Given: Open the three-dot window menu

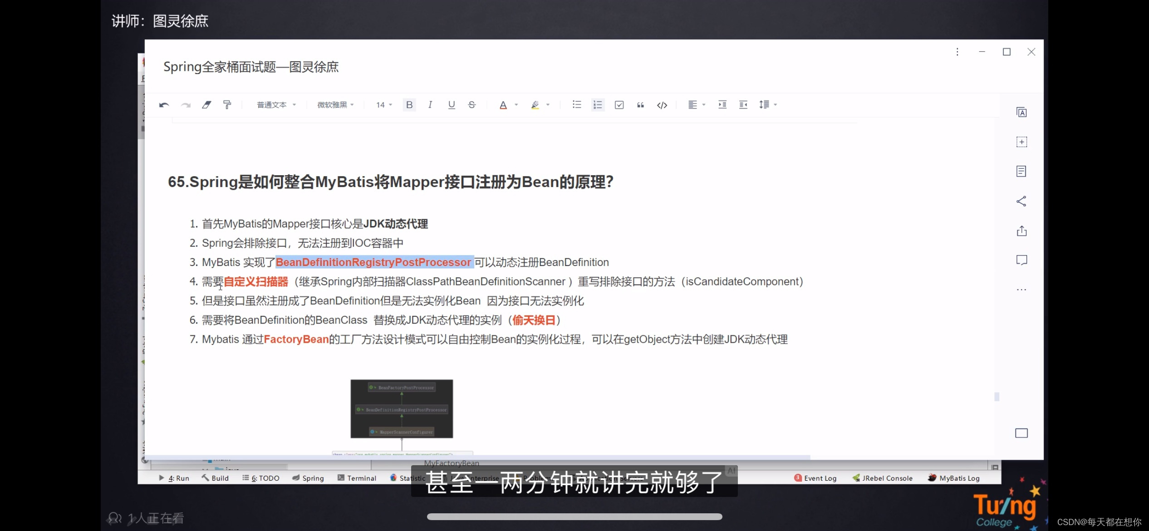Looking at the screenshot, I should point(957,52).
